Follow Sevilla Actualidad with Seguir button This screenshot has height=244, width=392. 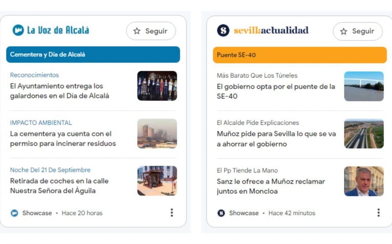[358, 31]
